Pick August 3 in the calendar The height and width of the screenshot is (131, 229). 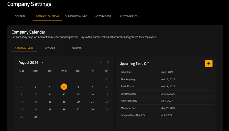[x=36, y=87]
